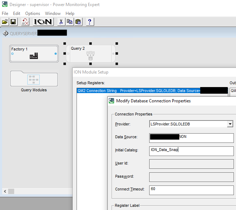Screen dimensions: 236x210
Task: Click the Provider combo box text LSProvider.SQLOLEDB
Action: point(170,124)
